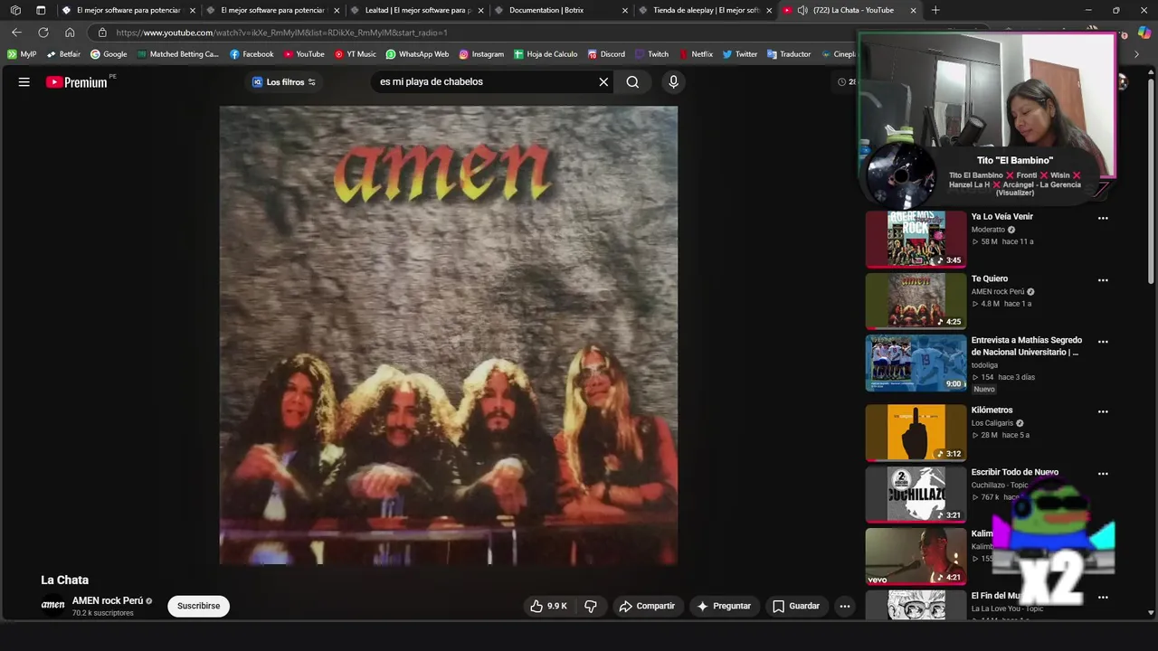Open YouTube bookmark in bookmarks bar
1158x651 pixels.
click(x=303, y=54)
